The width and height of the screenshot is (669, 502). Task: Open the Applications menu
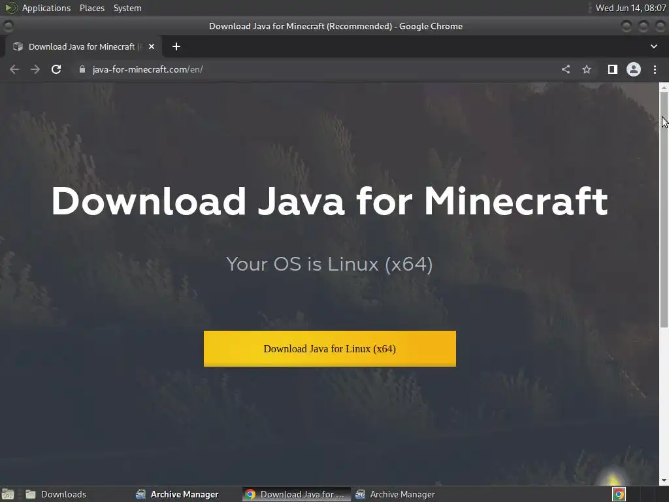pyautogui.click(x=46, y=8)
